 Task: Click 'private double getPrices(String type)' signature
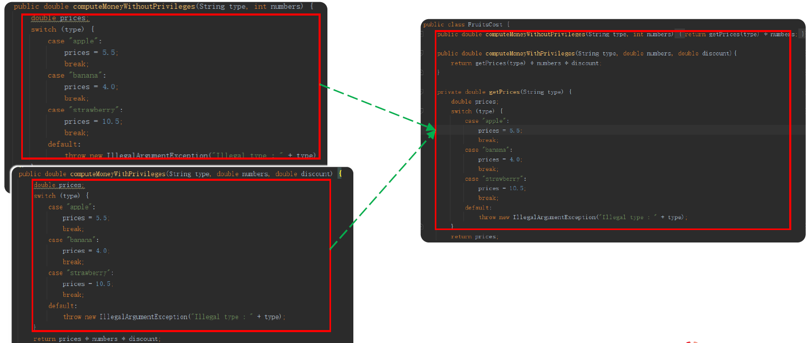point(504,92)
